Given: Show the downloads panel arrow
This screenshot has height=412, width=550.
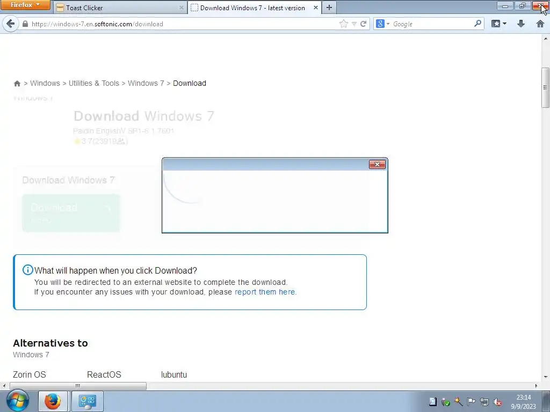Looking at the screenshot, I should pos(521,24).
